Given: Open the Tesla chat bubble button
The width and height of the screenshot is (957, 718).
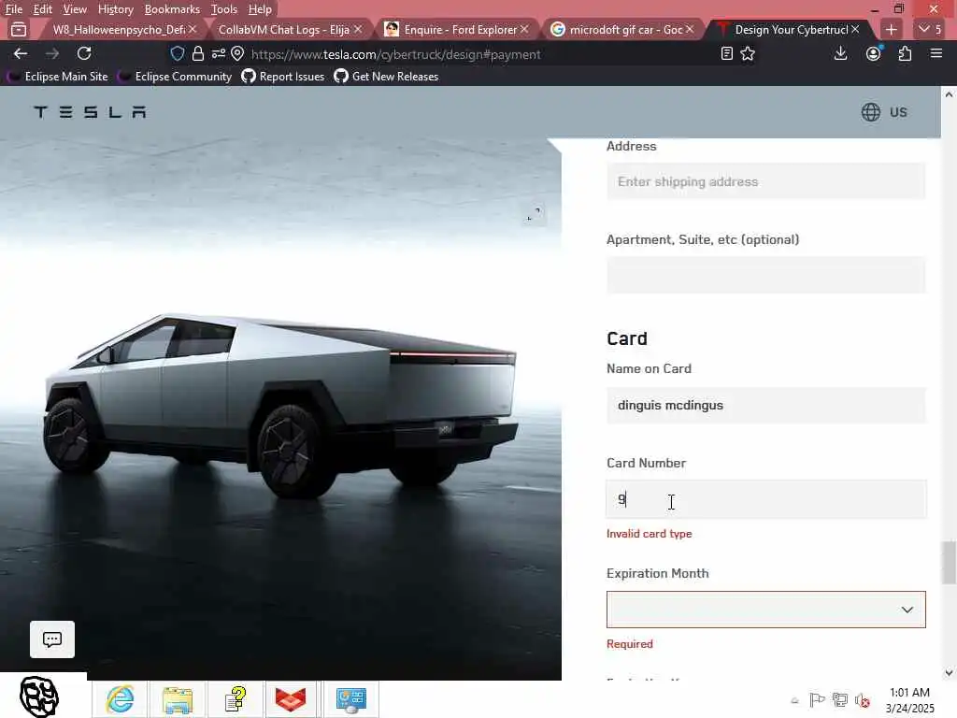Looking at the screenshot, I should click(52, 639).
